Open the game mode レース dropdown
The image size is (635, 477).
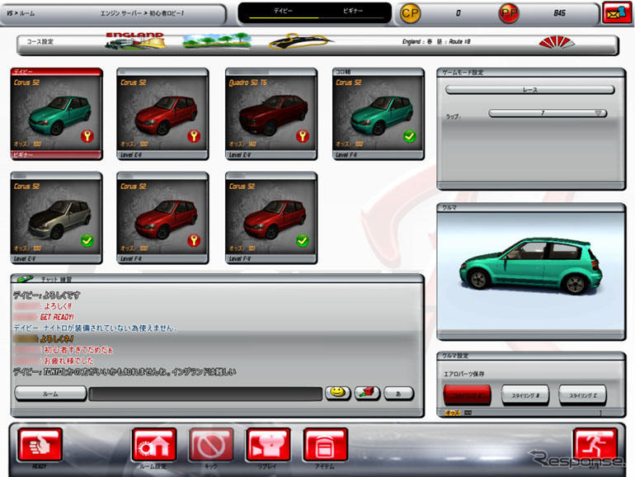pyautogui.click(x=529, y=90)
